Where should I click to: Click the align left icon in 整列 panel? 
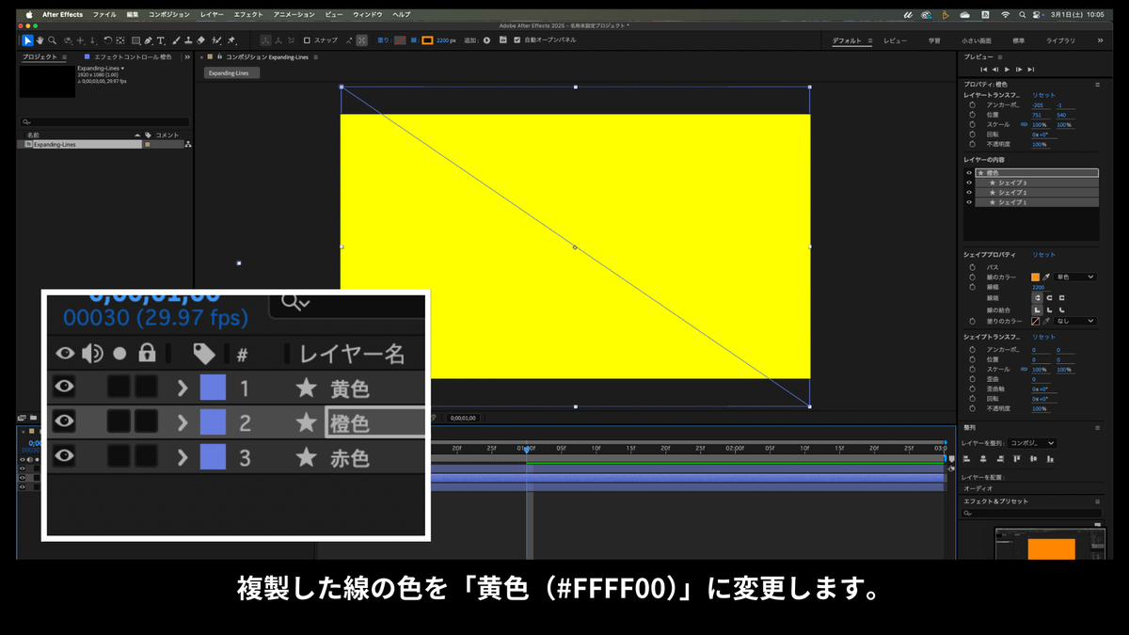(x=966, y=459)
